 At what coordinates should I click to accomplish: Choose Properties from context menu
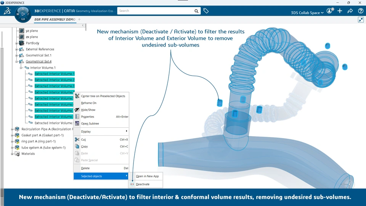click(x=101, y=116)
